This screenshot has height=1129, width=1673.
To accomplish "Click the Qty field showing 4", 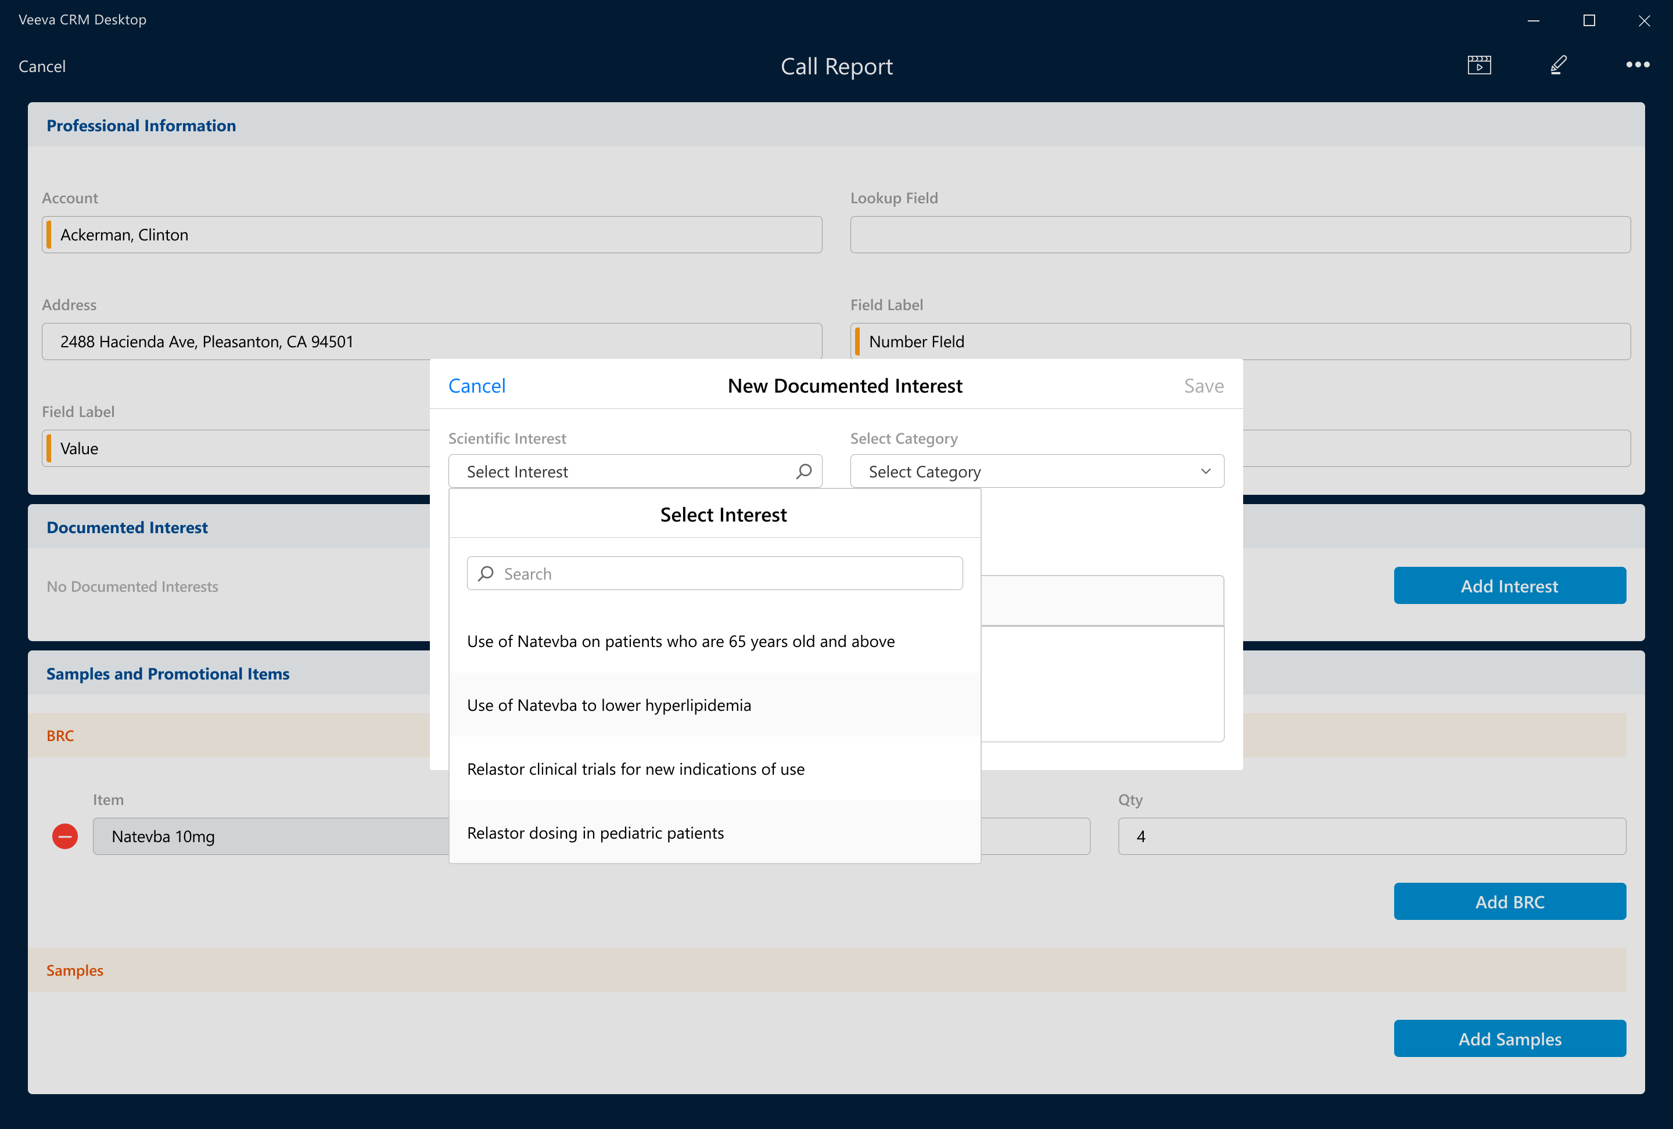I will 1371,836.
